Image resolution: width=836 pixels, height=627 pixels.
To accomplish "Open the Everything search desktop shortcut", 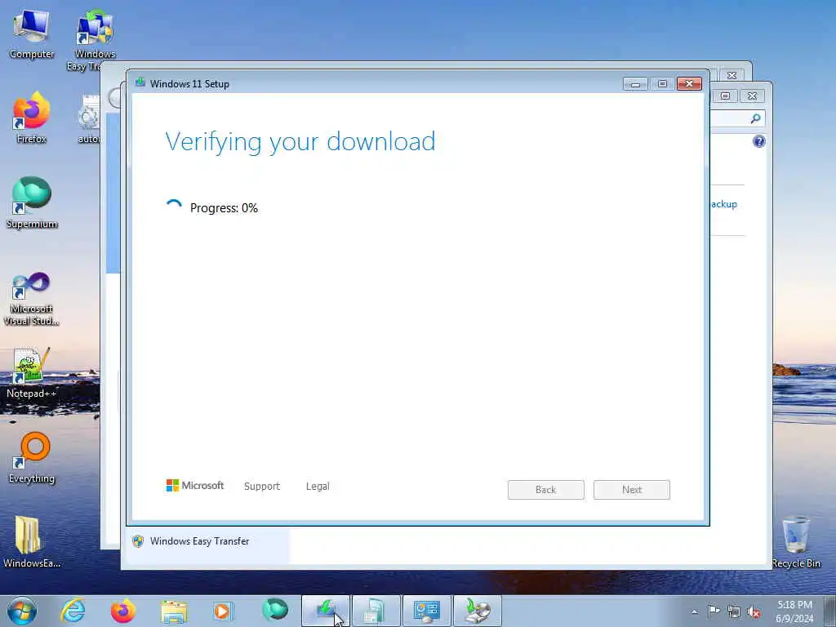I will point(32,457).
